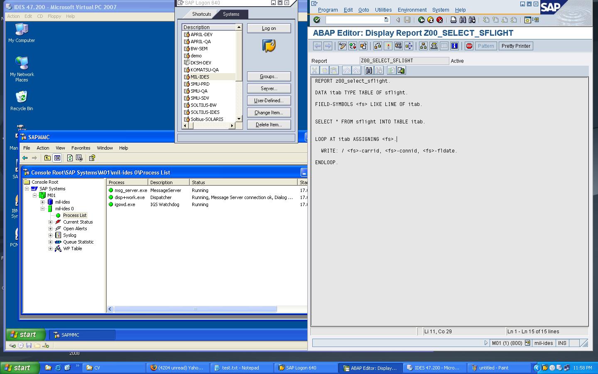Toggle the Show/Hide Console Tree toolbar button

coord(57,158)
